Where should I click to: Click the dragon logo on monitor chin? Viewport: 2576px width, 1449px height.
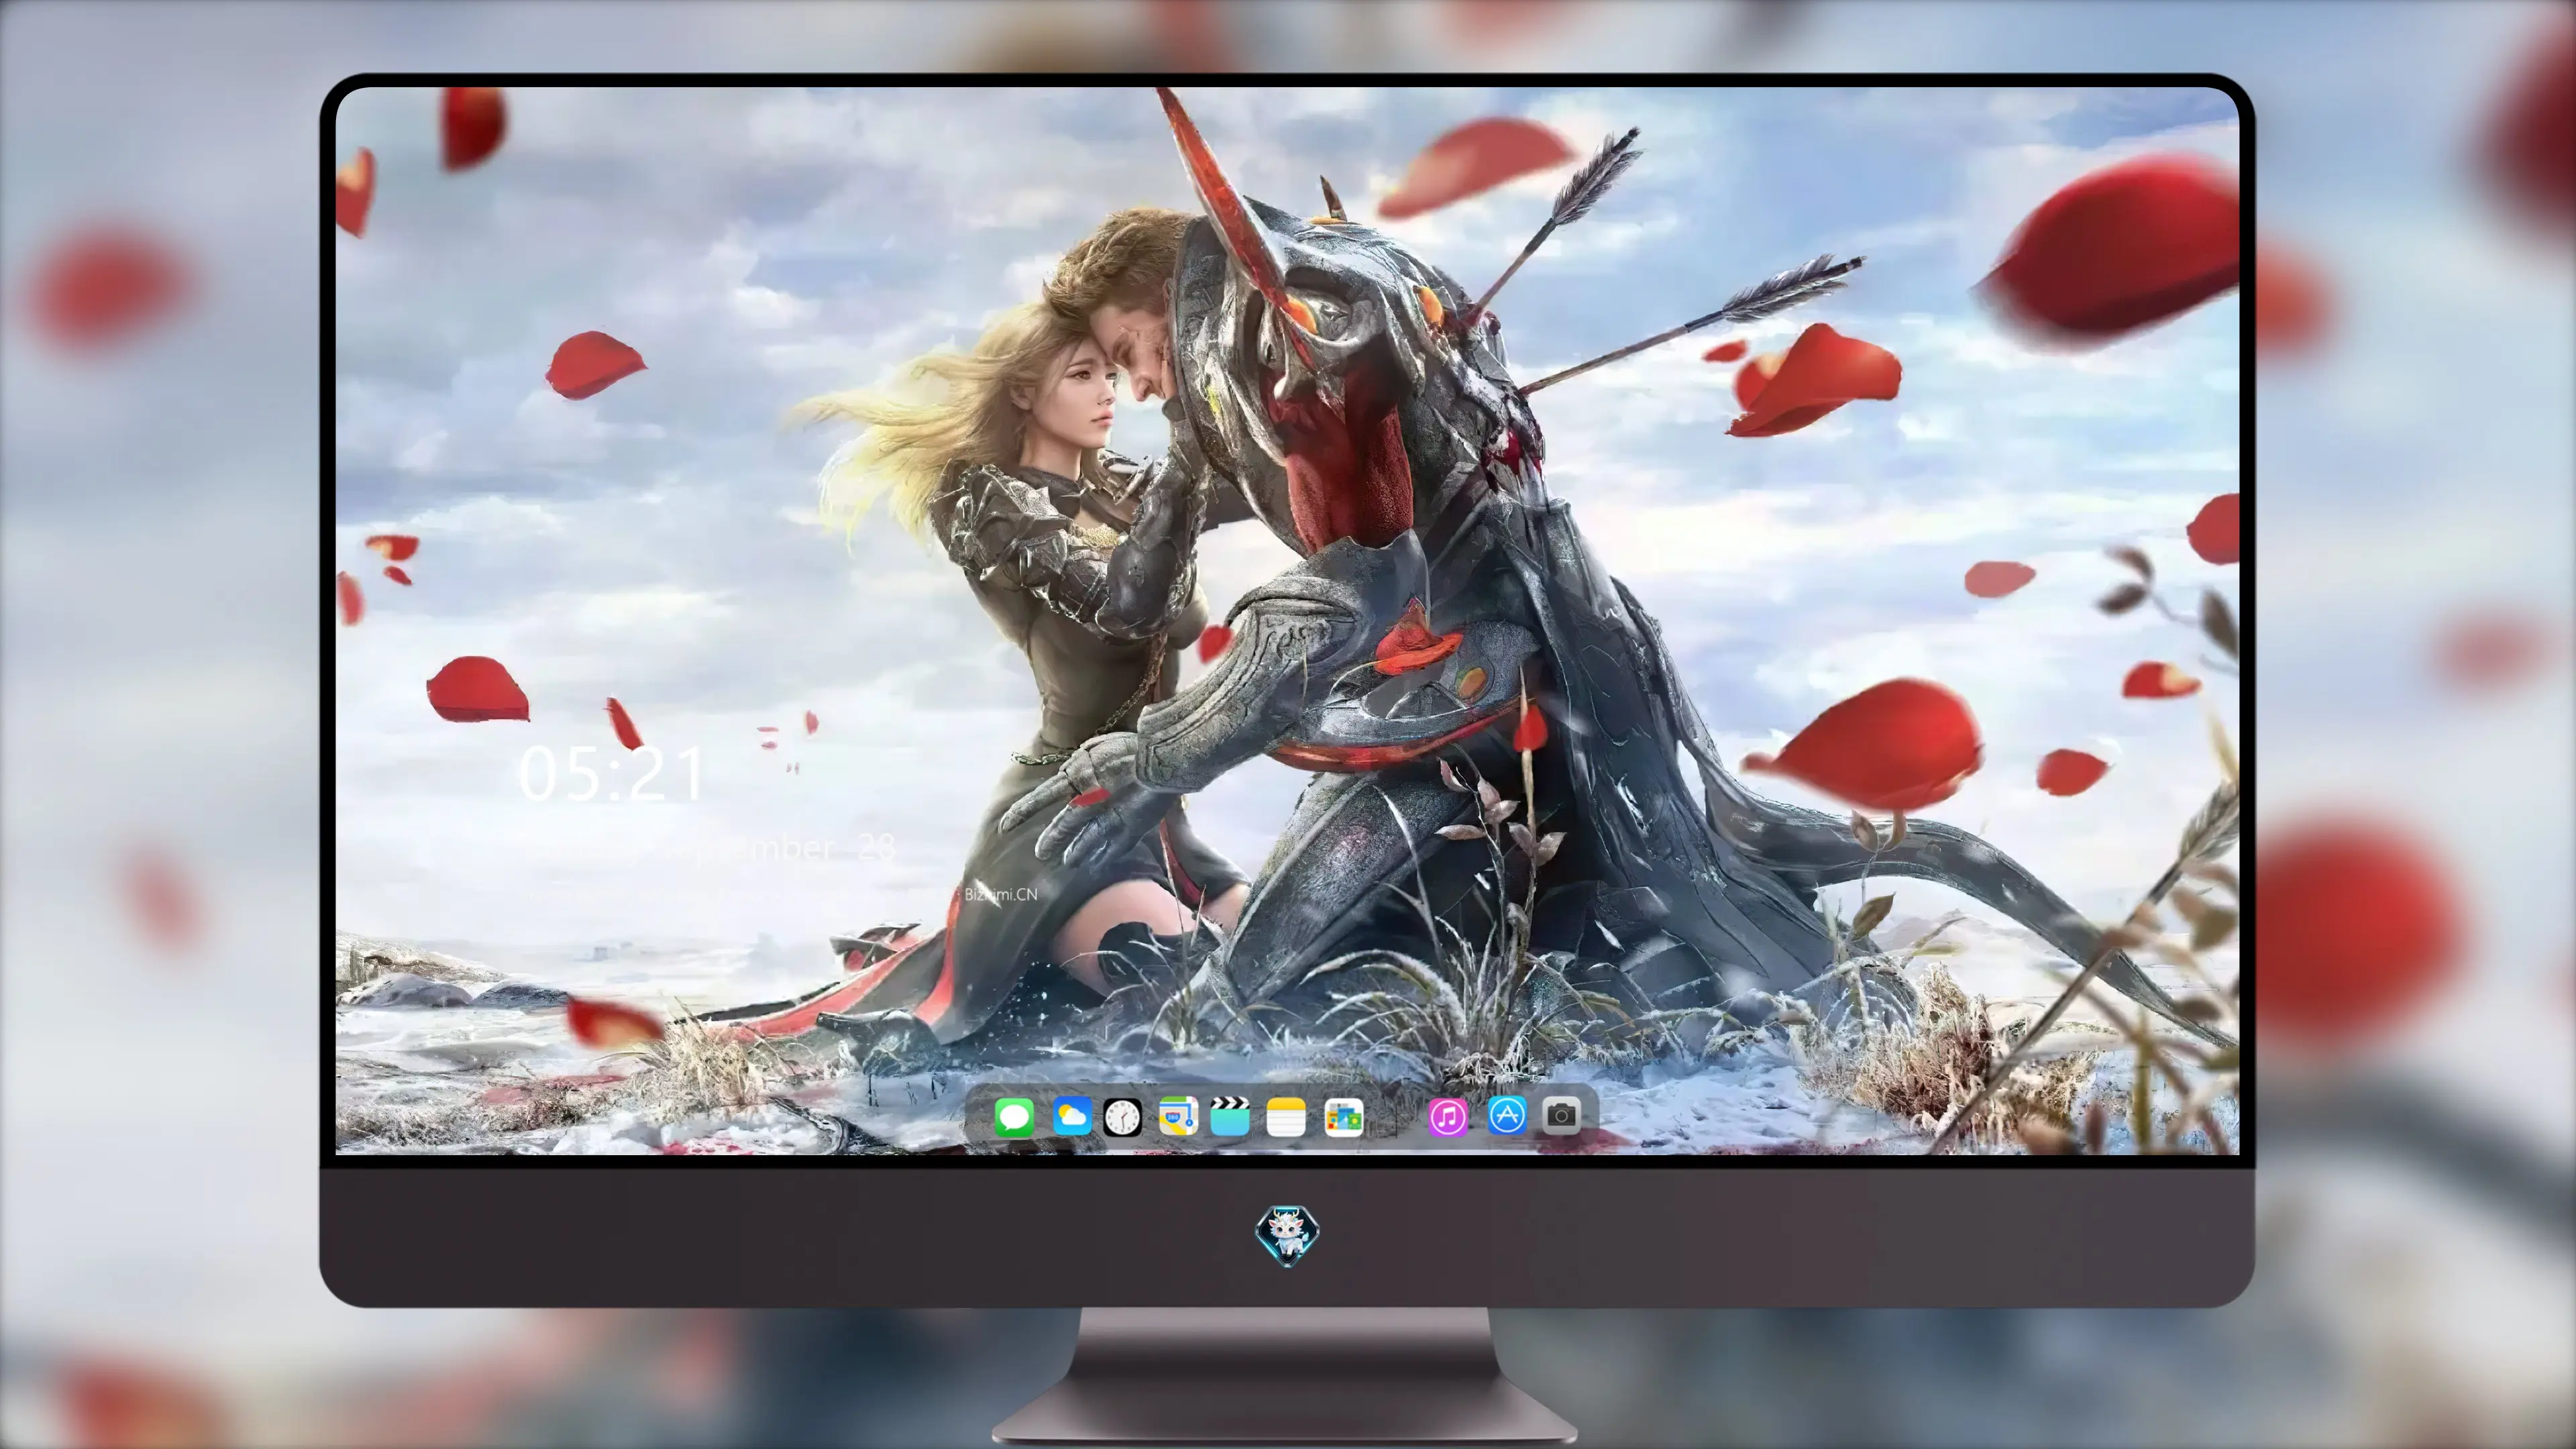click(x=1287, y=1236)
